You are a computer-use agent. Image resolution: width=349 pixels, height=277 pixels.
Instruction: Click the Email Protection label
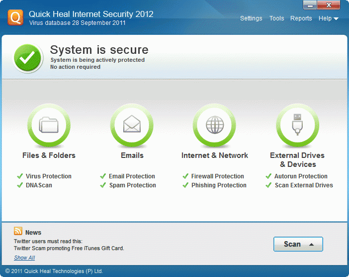[x=132, y=176]
